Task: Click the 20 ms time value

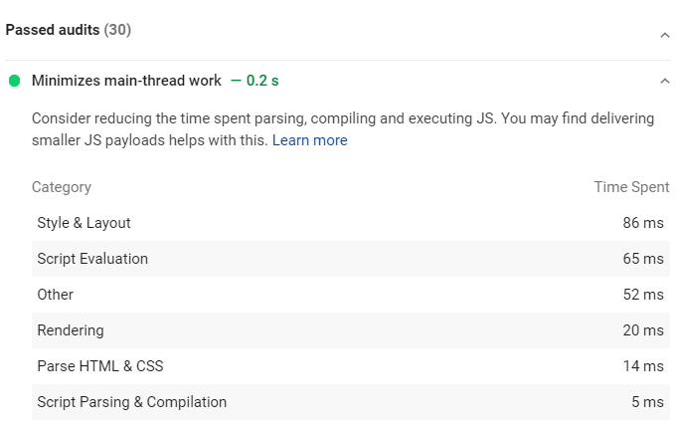Action: coord(642,330)
